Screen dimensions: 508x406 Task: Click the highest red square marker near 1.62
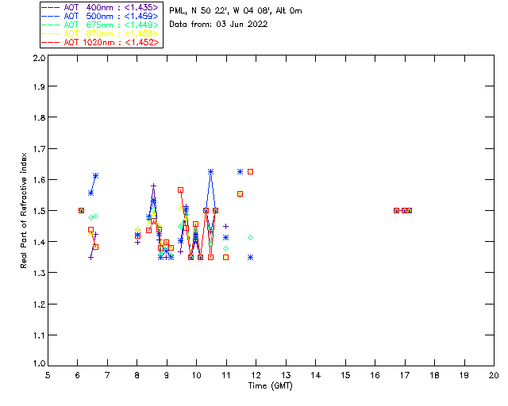tap(251, 171)
